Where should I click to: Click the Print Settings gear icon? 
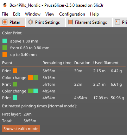[x=31, y=22]
